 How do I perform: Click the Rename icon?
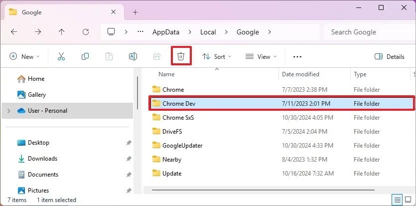(133, 56)
